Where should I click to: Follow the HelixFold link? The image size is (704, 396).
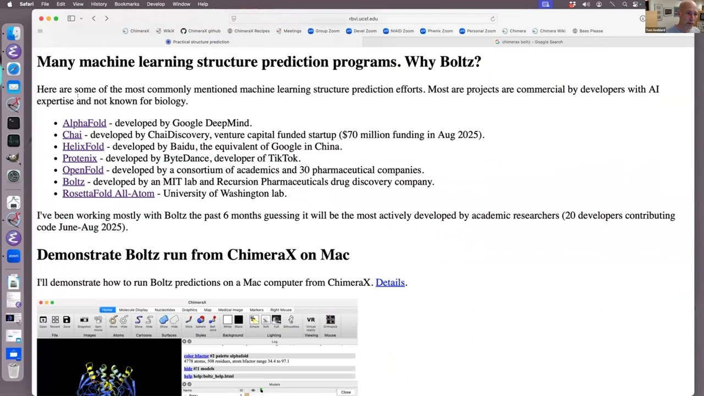[83, 146]
